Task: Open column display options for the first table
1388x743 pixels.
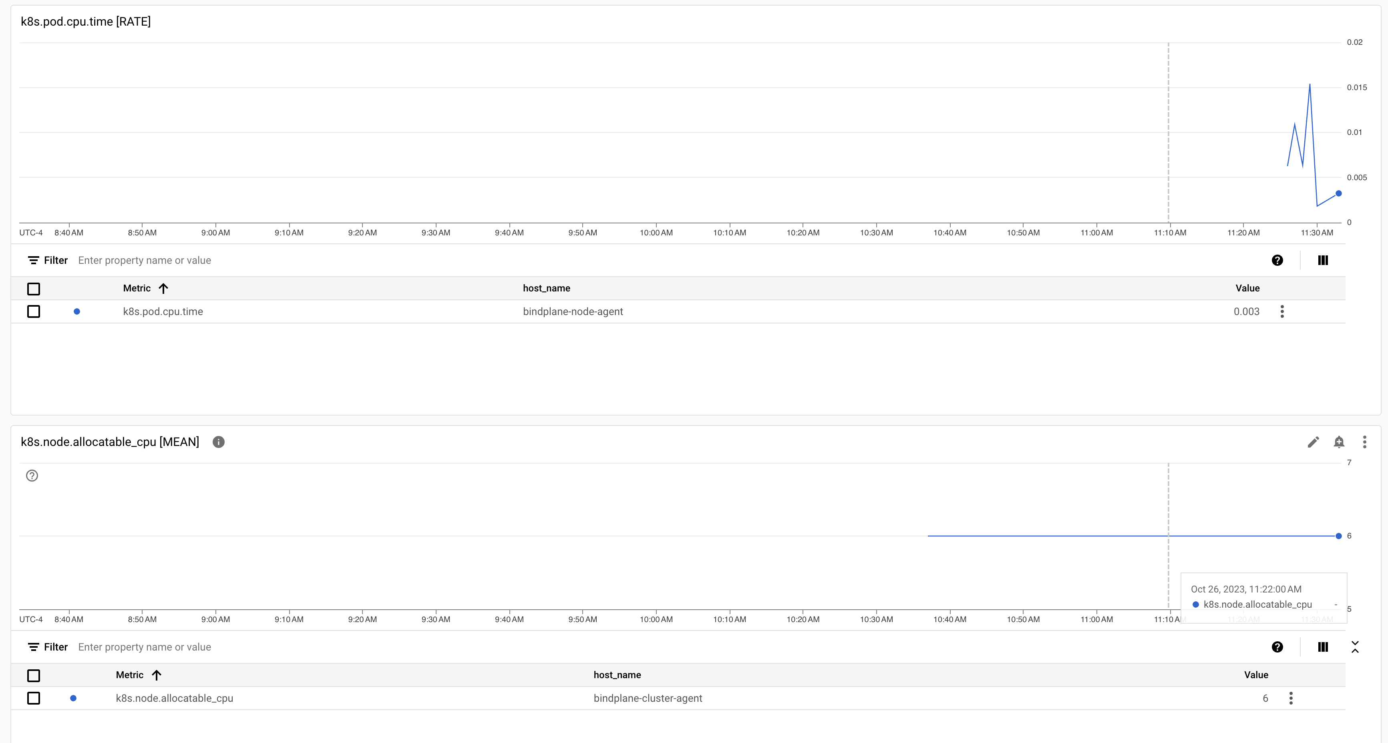Action: pyautogui.click(x=1323, y=260)
